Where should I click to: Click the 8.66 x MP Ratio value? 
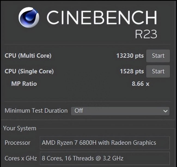(141, 84)
